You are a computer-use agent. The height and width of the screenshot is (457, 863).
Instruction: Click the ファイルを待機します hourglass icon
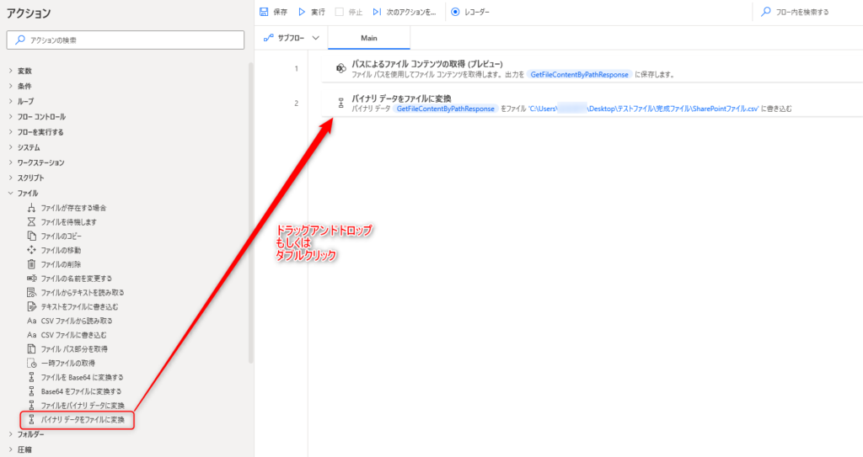[x=31, y=221]
